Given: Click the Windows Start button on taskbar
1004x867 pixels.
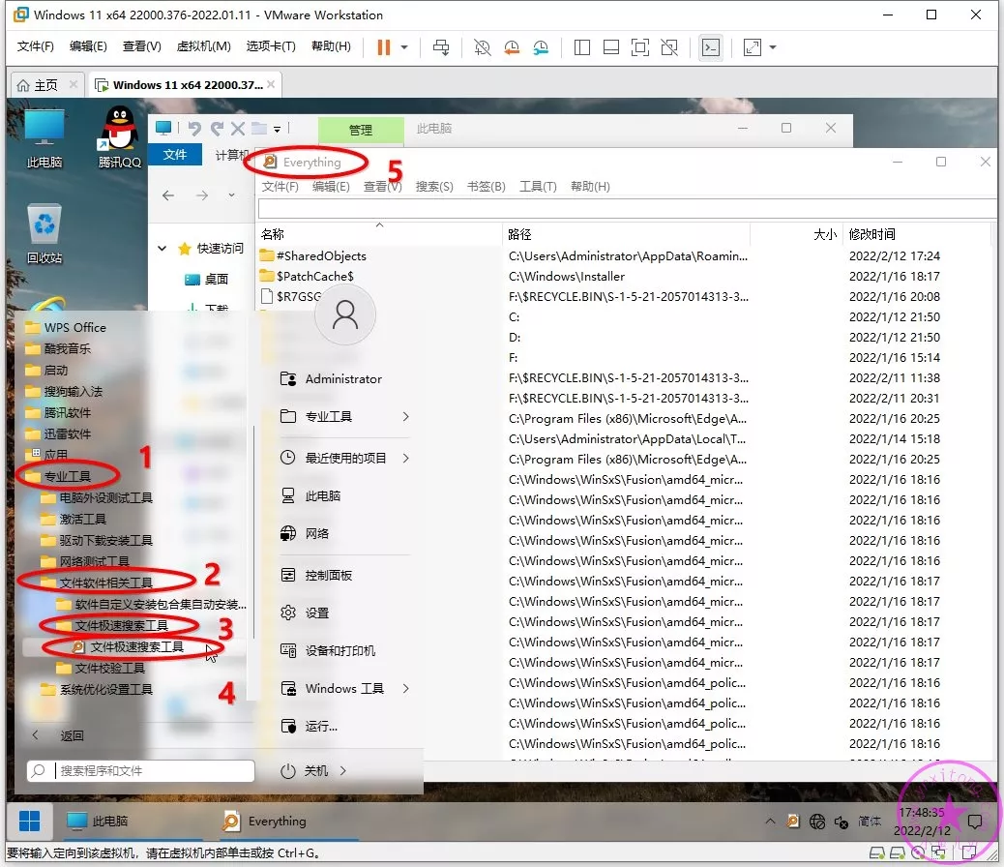Looking at the screenshot, I should [30, 822].
